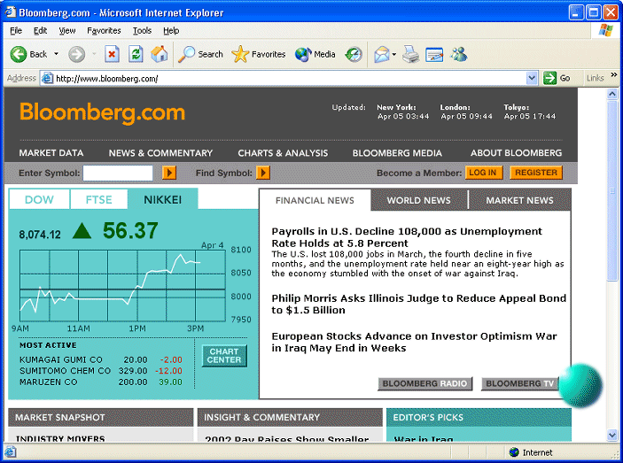The image size is (623, 463).
Task: Open the Media pane
Action: 315,54
